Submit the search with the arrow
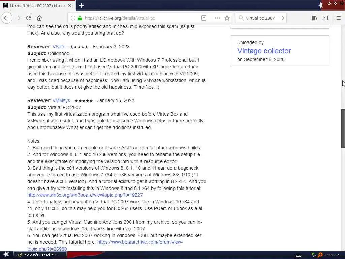Screen dimensions: 345x259 pos(281,18)
